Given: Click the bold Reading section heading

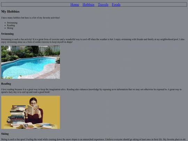Looking at the screenshot, I should 6,84.
